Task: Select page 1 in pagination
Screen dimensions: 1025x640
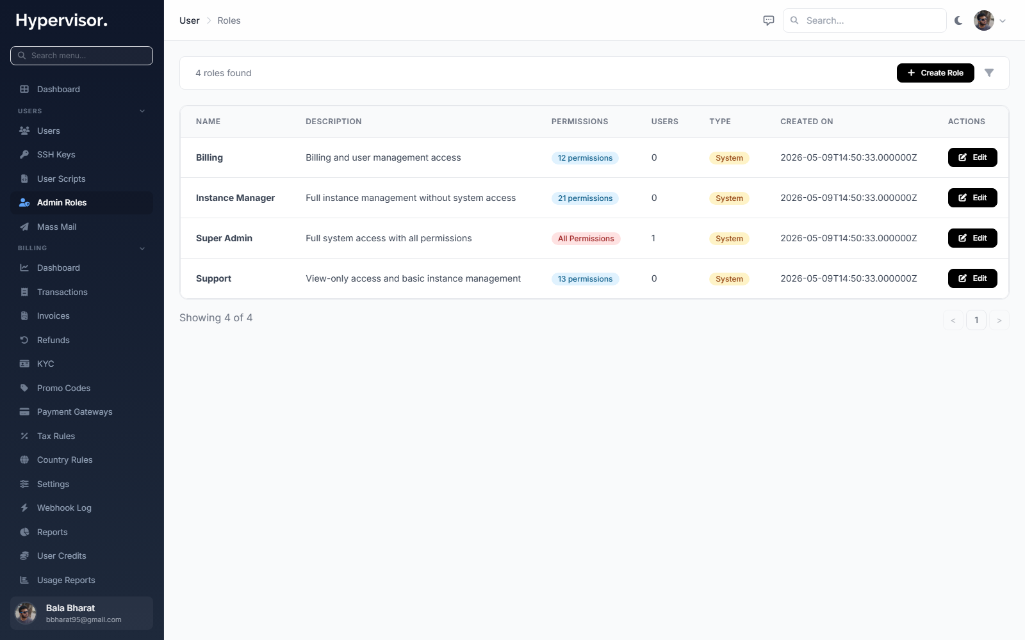Action: 976,320
